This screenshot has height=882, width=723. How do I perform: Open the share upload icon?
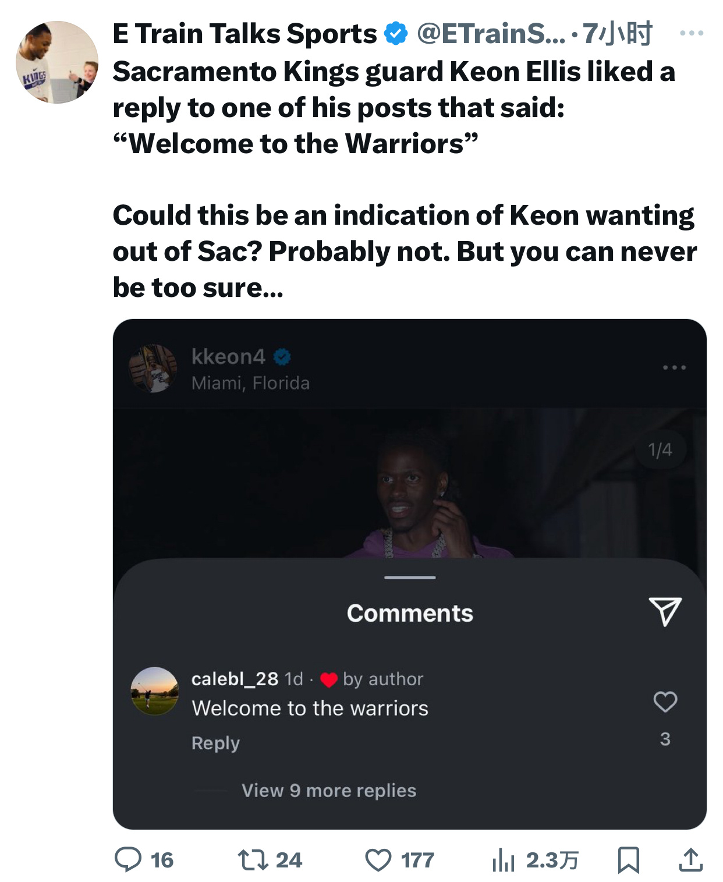691,860
